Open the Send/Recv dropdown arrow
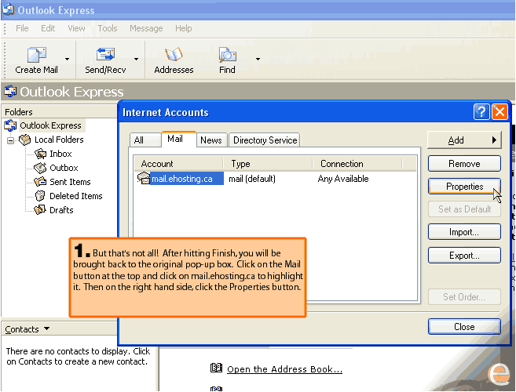This screenshot has height=392, width=516. [x=136, y=59]
